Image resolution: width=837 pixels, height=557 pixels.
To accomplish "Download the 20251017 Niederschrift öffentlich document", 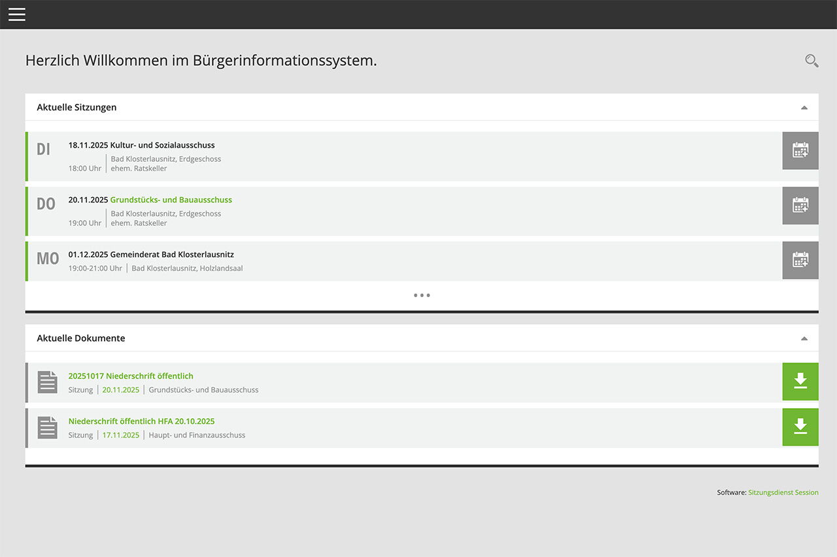I will (800, 381).
